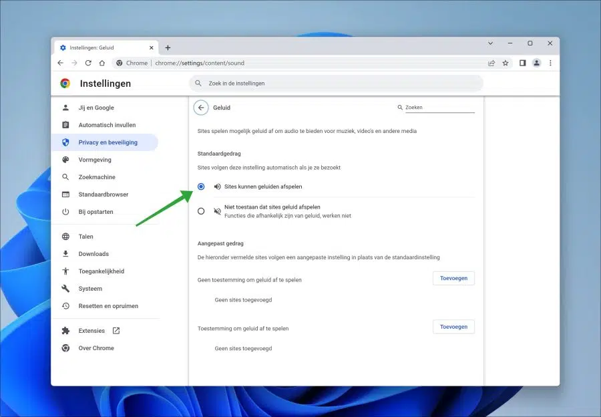Click Toevoegen for Toestemming om geluid af te spelen

(453, 327)
